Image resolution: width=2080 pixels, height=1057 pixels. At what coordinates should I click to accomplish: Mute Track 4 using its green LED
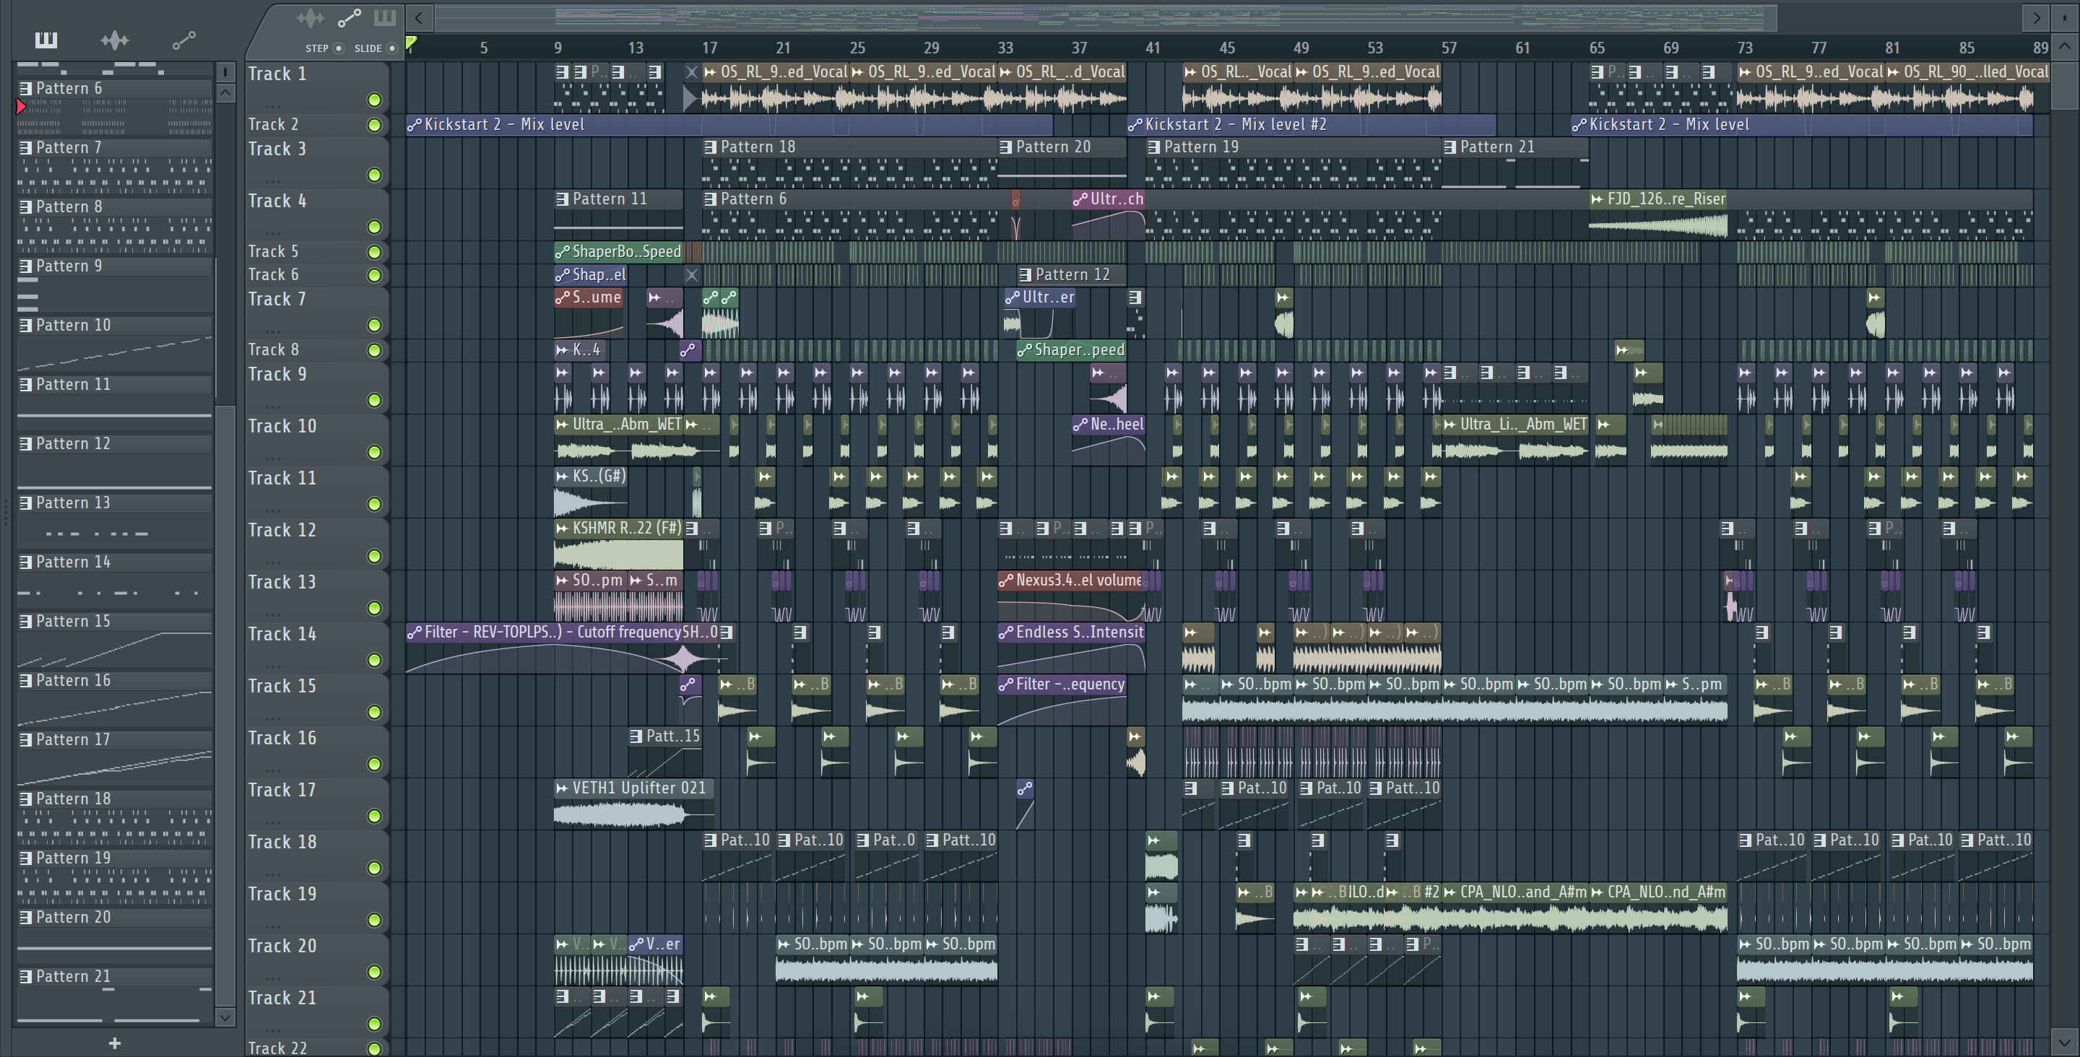click(x=374, y=227)
